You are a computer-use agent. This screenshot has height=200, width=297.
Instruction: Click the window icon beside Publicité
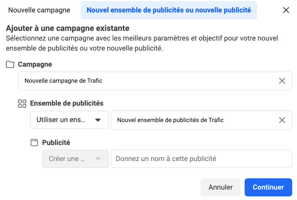[34, 143]
